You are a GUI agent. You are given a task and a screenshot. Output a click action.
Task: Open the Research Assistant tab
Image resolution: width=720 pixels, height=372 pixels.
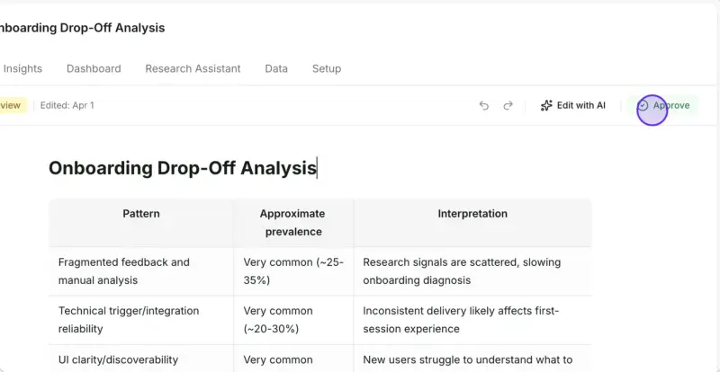click(x=193, y=69)
